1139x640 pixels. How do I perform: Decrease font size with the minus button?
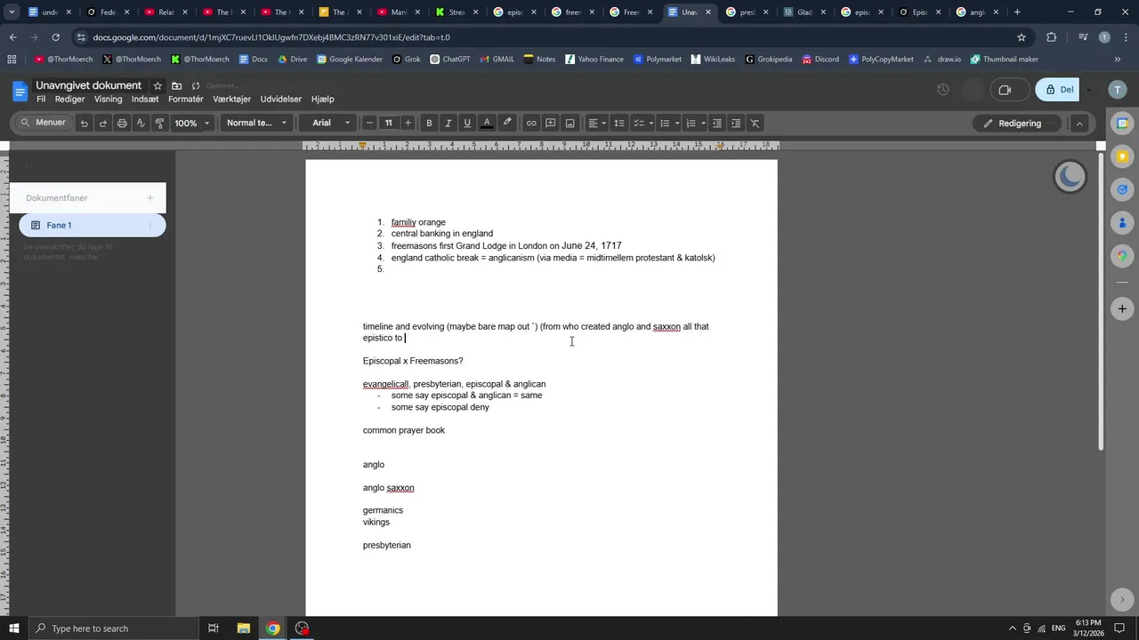(369, 124)
